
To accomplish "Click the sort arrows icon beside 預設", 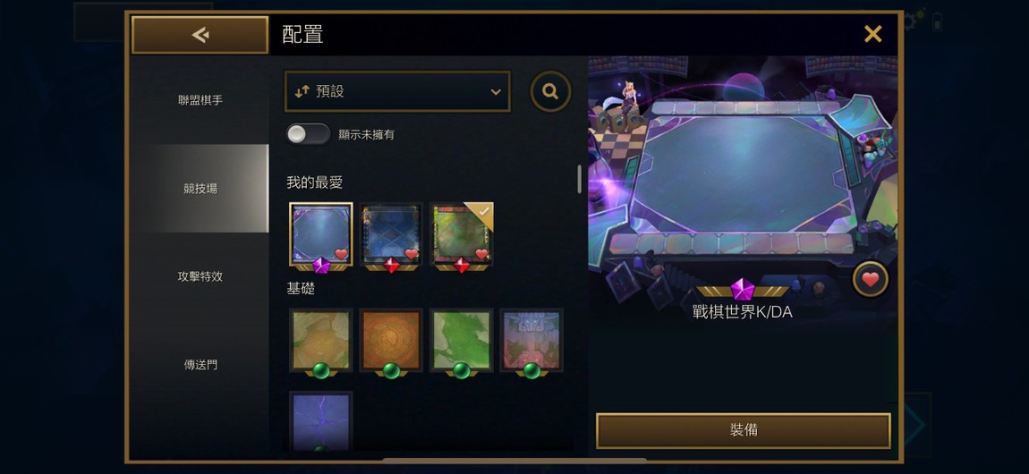I will click(x=302, y=92).
